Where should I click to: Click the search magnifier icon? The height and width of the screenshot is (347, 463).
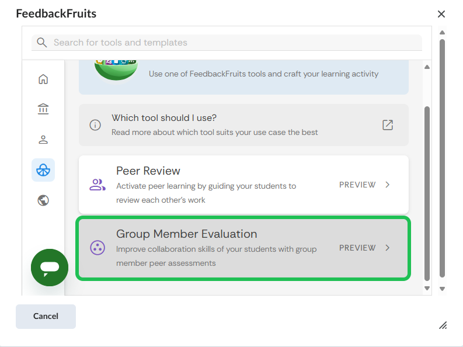[41, 43]
